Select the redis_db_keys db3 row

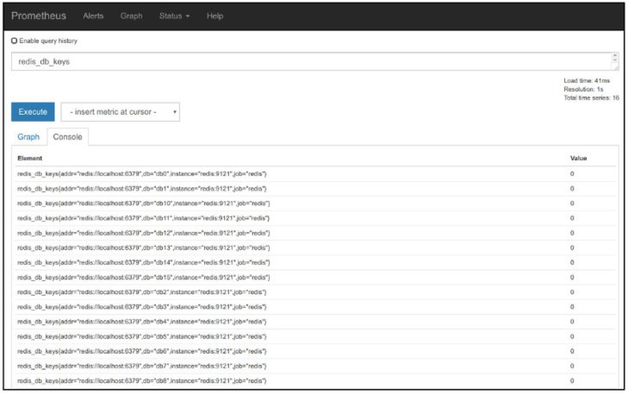(x=314, y=307)
